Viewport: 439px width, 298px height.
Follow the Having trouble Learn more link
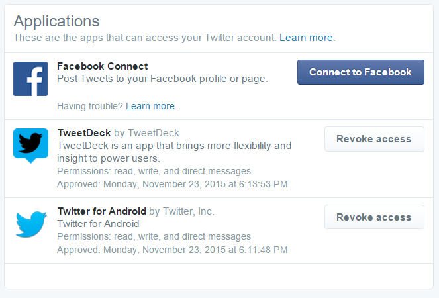click(151, 106)
